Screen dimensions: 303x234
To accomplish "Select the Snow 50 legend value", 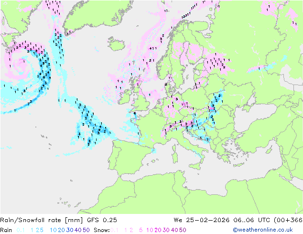I will click(x=183, y=230).
